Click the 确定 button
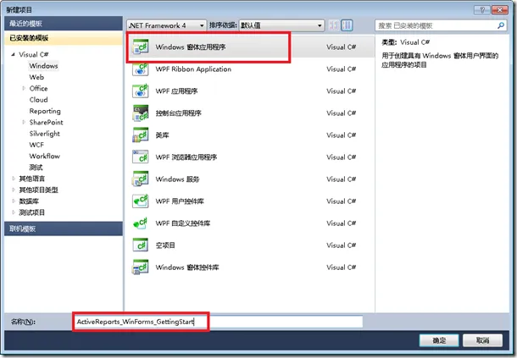The width and height of the screenshot is (517, 358). pyautogui.click(x=439, y=340)
